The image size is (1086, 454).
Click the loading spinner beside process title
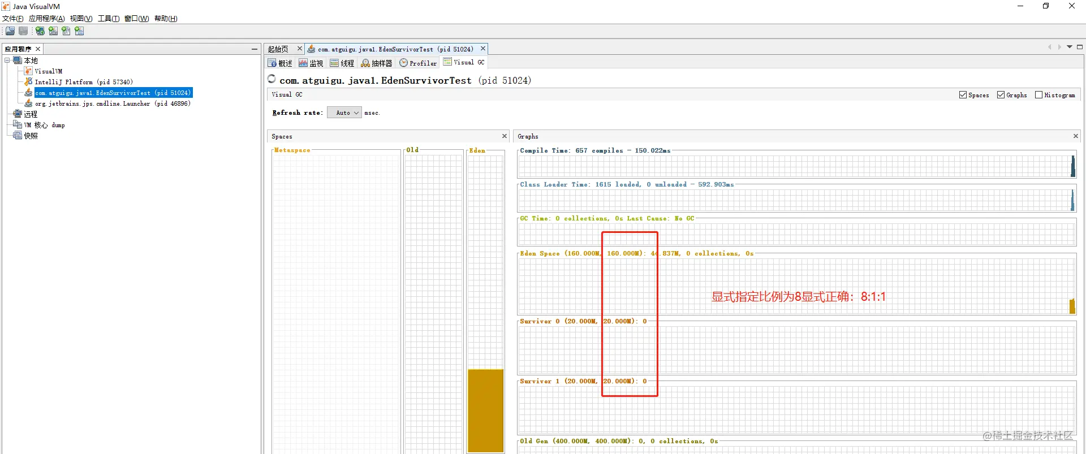[271, 79]
